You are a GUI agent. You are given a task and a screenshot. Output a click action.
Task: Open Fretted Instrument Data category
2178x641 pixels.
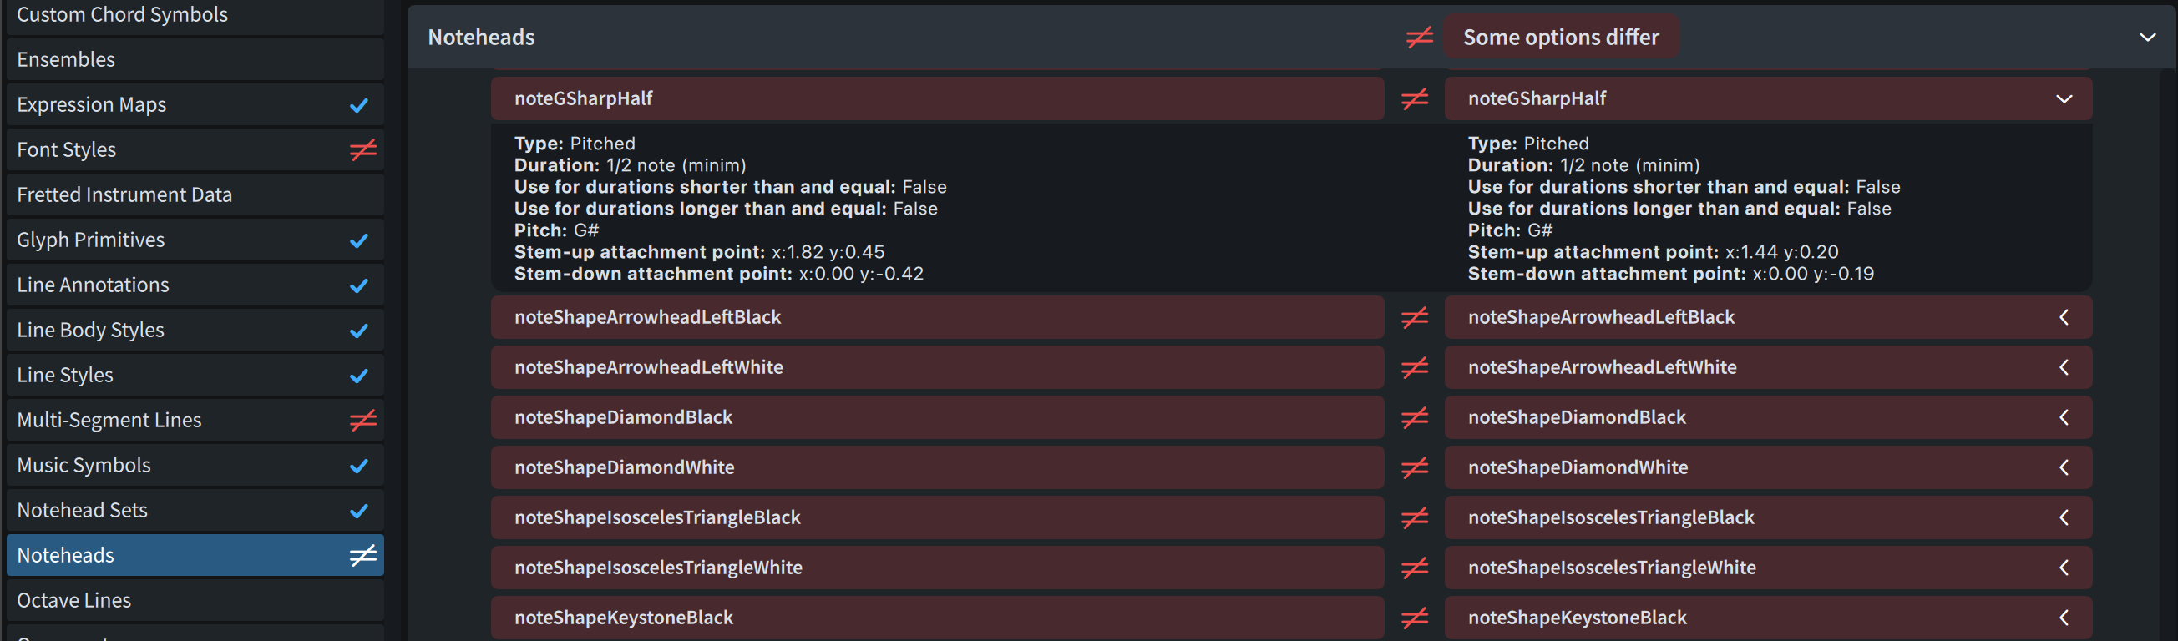coord(124,195)
